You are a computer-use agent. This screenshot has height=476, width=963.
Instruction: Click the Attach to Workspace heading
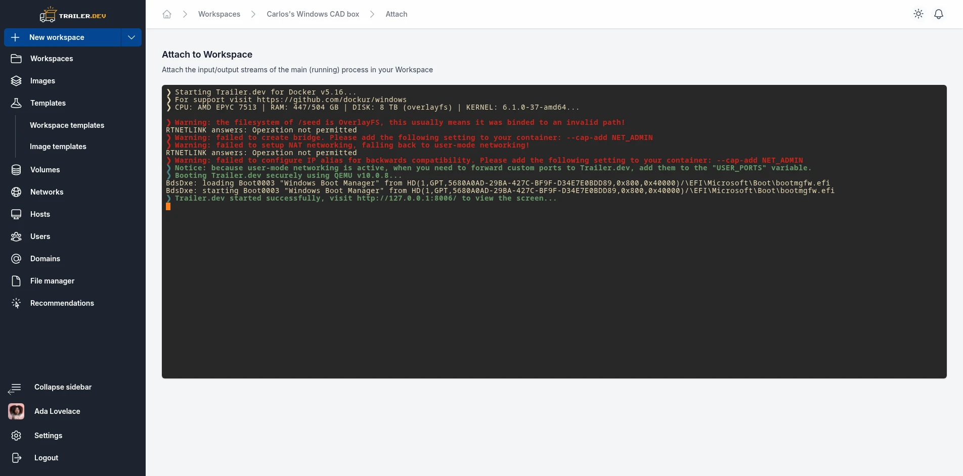207,55
